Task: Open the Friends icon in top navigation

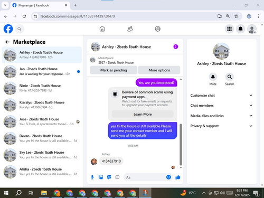Action: click(x=130, y=29)
